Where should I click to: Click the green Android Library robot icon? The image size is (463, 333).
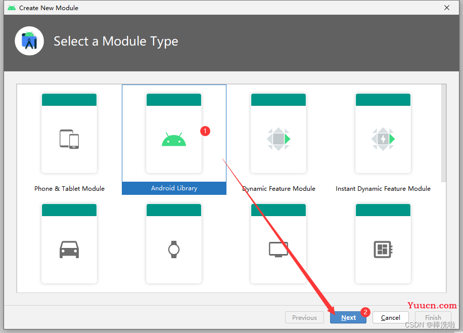(174, 139)
